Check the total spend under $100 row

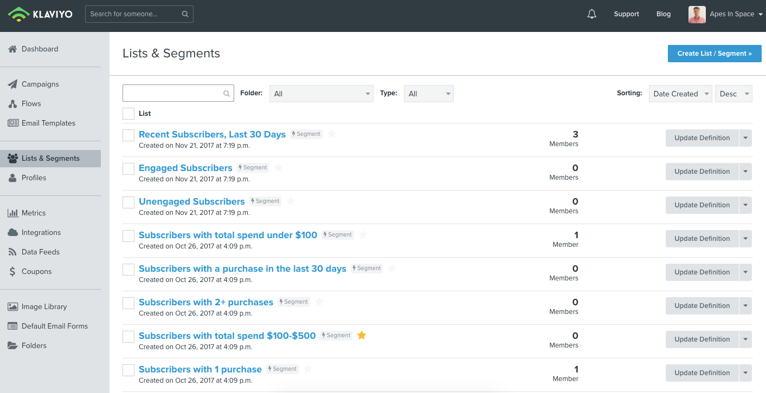coord(128,236)
